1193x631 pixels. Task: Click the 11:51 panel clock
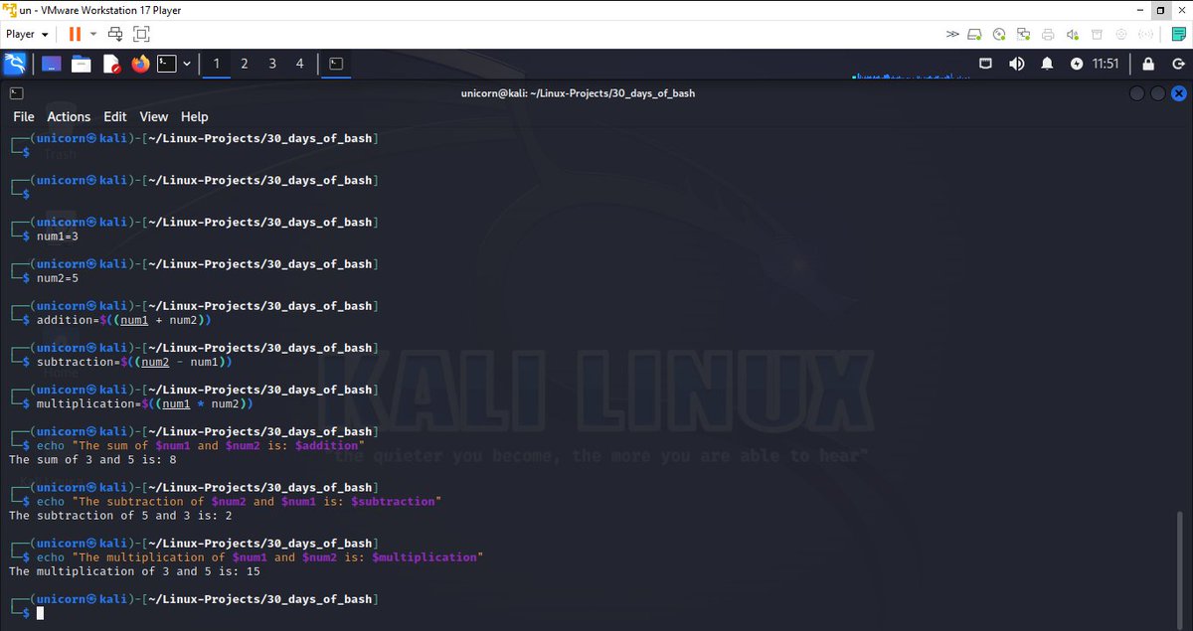(1106, 64)
